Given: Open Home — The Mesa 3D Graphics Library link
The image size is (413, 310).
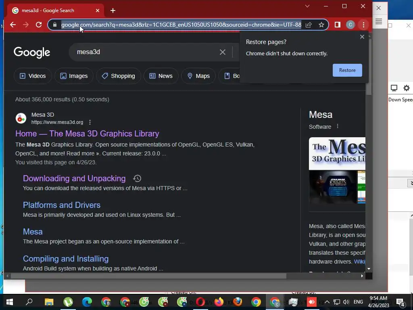Looking at the screenshot, I should tap(87, 134).
